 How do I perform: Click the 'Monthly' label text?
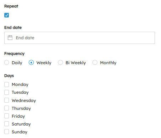coord(108,63)
